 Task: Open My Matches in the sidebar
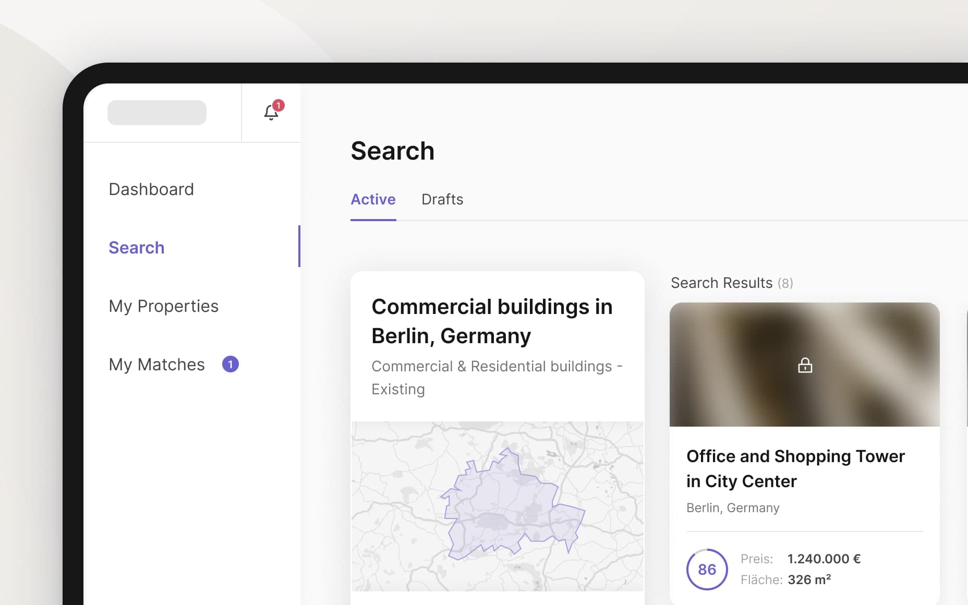(x=156, y=364)
